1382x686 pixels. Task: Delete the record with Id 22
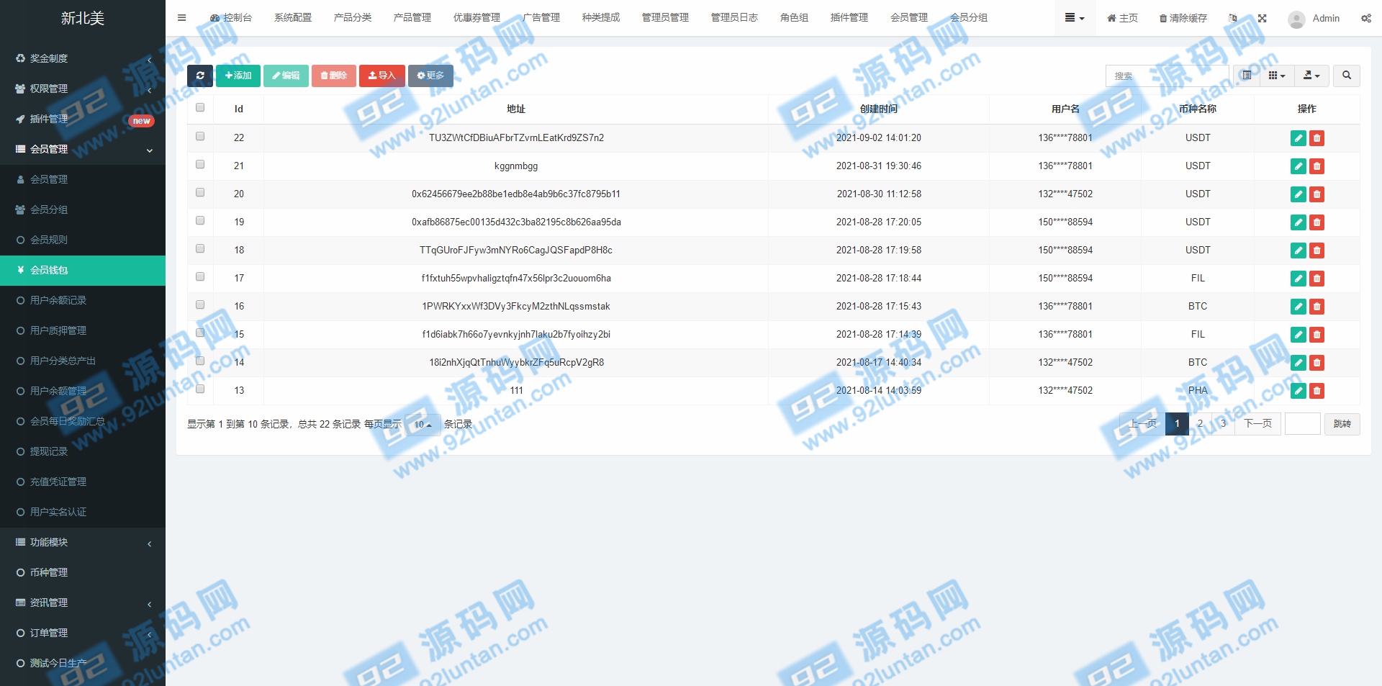click(x=1317, y=138)
